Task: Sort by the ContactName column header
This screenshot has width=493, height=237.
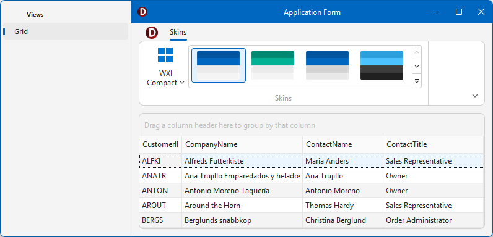Action: point(342,144)
